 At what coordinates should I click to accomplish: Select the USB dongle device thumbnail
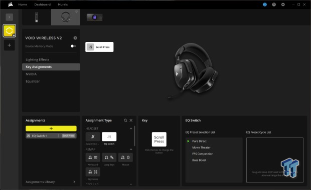point(37,17)
